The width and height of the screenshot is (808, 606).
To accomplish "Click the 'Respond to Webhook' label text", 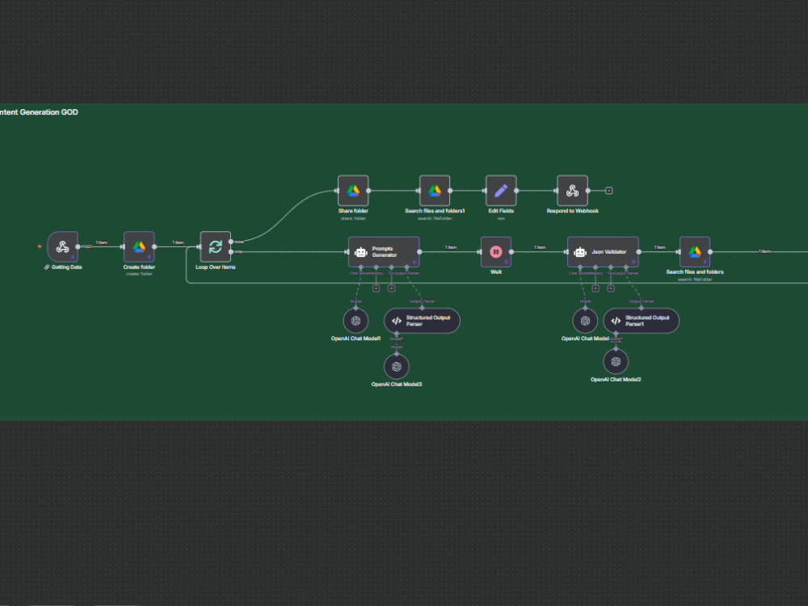I will (573, 211).
